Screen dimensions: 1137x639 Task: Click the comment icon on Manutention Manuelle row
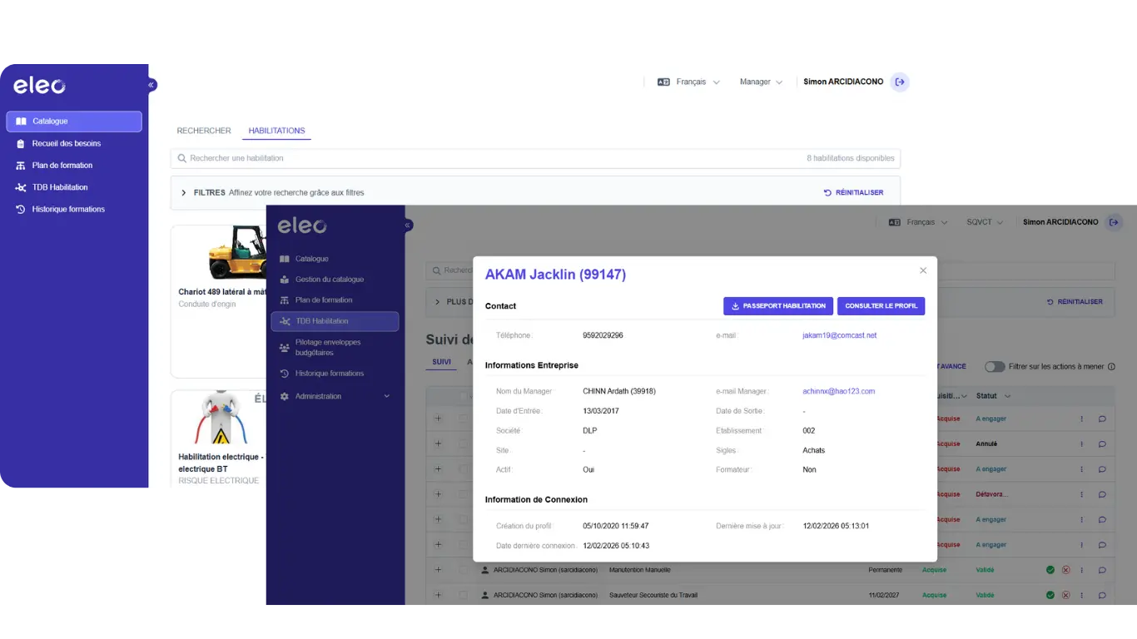1102,570
